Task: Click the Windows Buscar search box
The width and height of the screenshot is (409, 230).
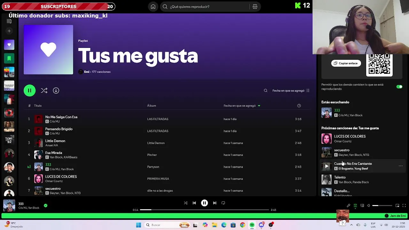Action: point(167,225)
